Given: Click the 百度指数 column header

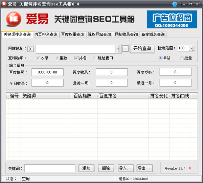Looking at the screenshot, I should pyautogui.click(x=85, y=96).
